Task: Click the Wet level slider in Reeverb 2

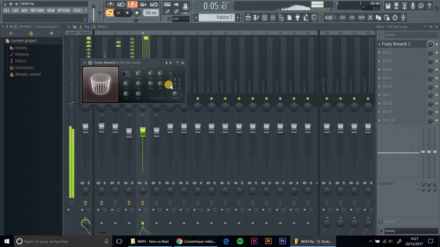Action: point(179,80)
